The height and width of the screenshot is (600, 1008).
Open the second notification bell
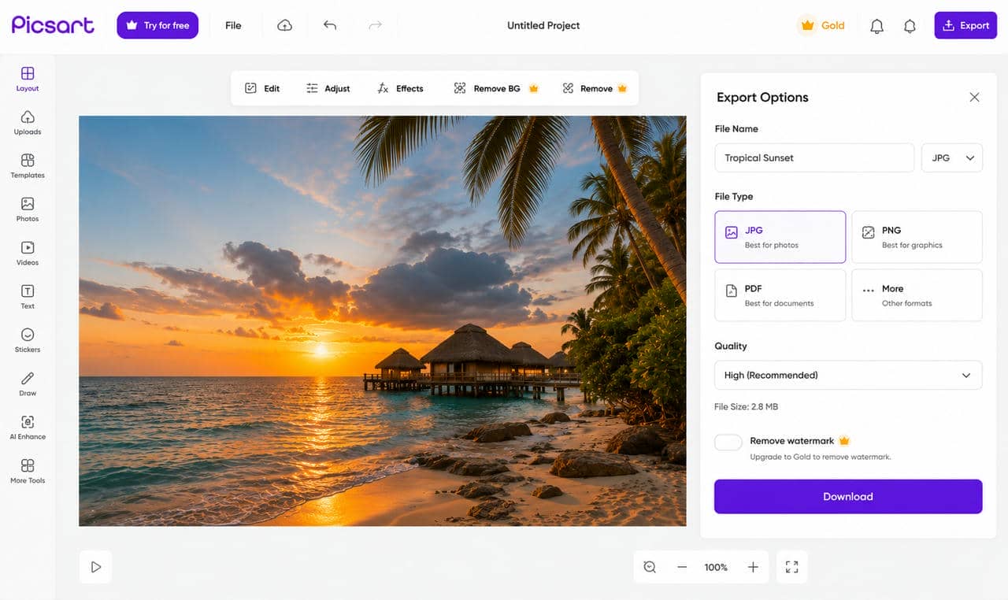[910, 26]
